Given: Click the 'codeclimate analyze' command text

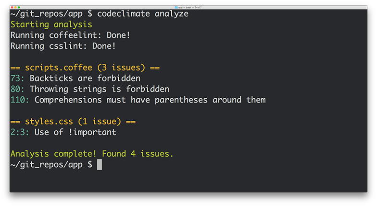Looking at the screenshot, I should pyautogui.click(x=143, y=14).
